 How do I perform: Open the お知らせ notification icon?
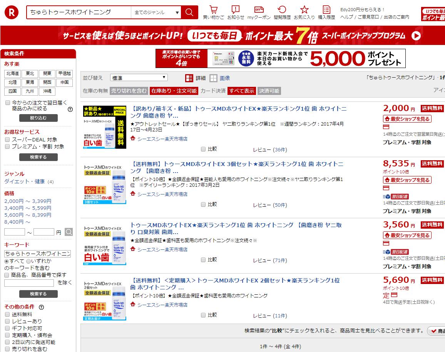236,10
